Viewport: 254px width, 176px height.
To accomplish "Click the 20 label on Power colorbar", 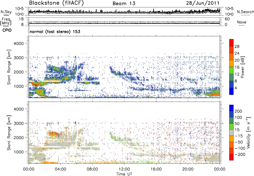I will click(237, 60).
